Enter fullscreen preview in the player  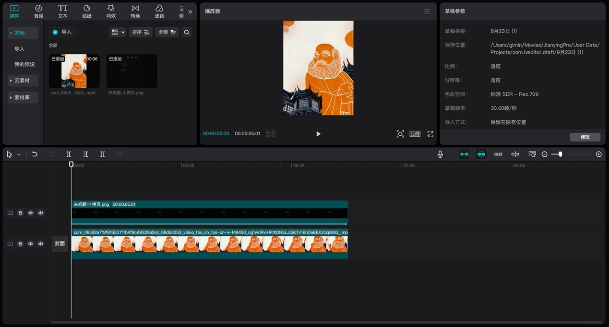click(430, 134)
